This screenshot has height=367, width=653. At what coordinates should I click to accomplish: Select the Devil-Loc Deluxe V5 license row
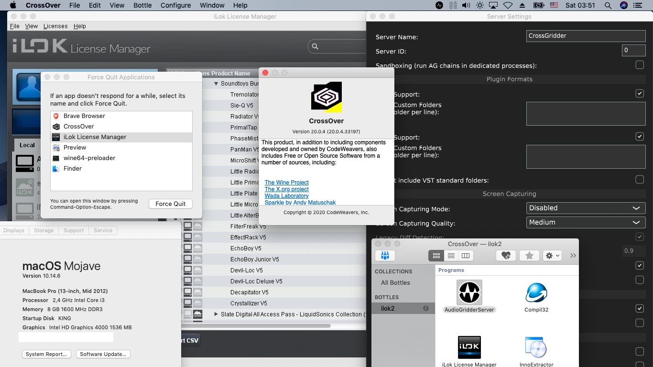coord(274,281)
